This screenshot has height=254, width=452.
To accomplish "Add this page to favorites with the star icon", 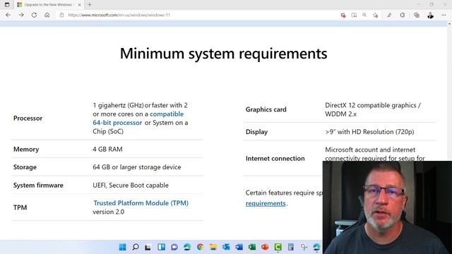I will click(375, 16).
